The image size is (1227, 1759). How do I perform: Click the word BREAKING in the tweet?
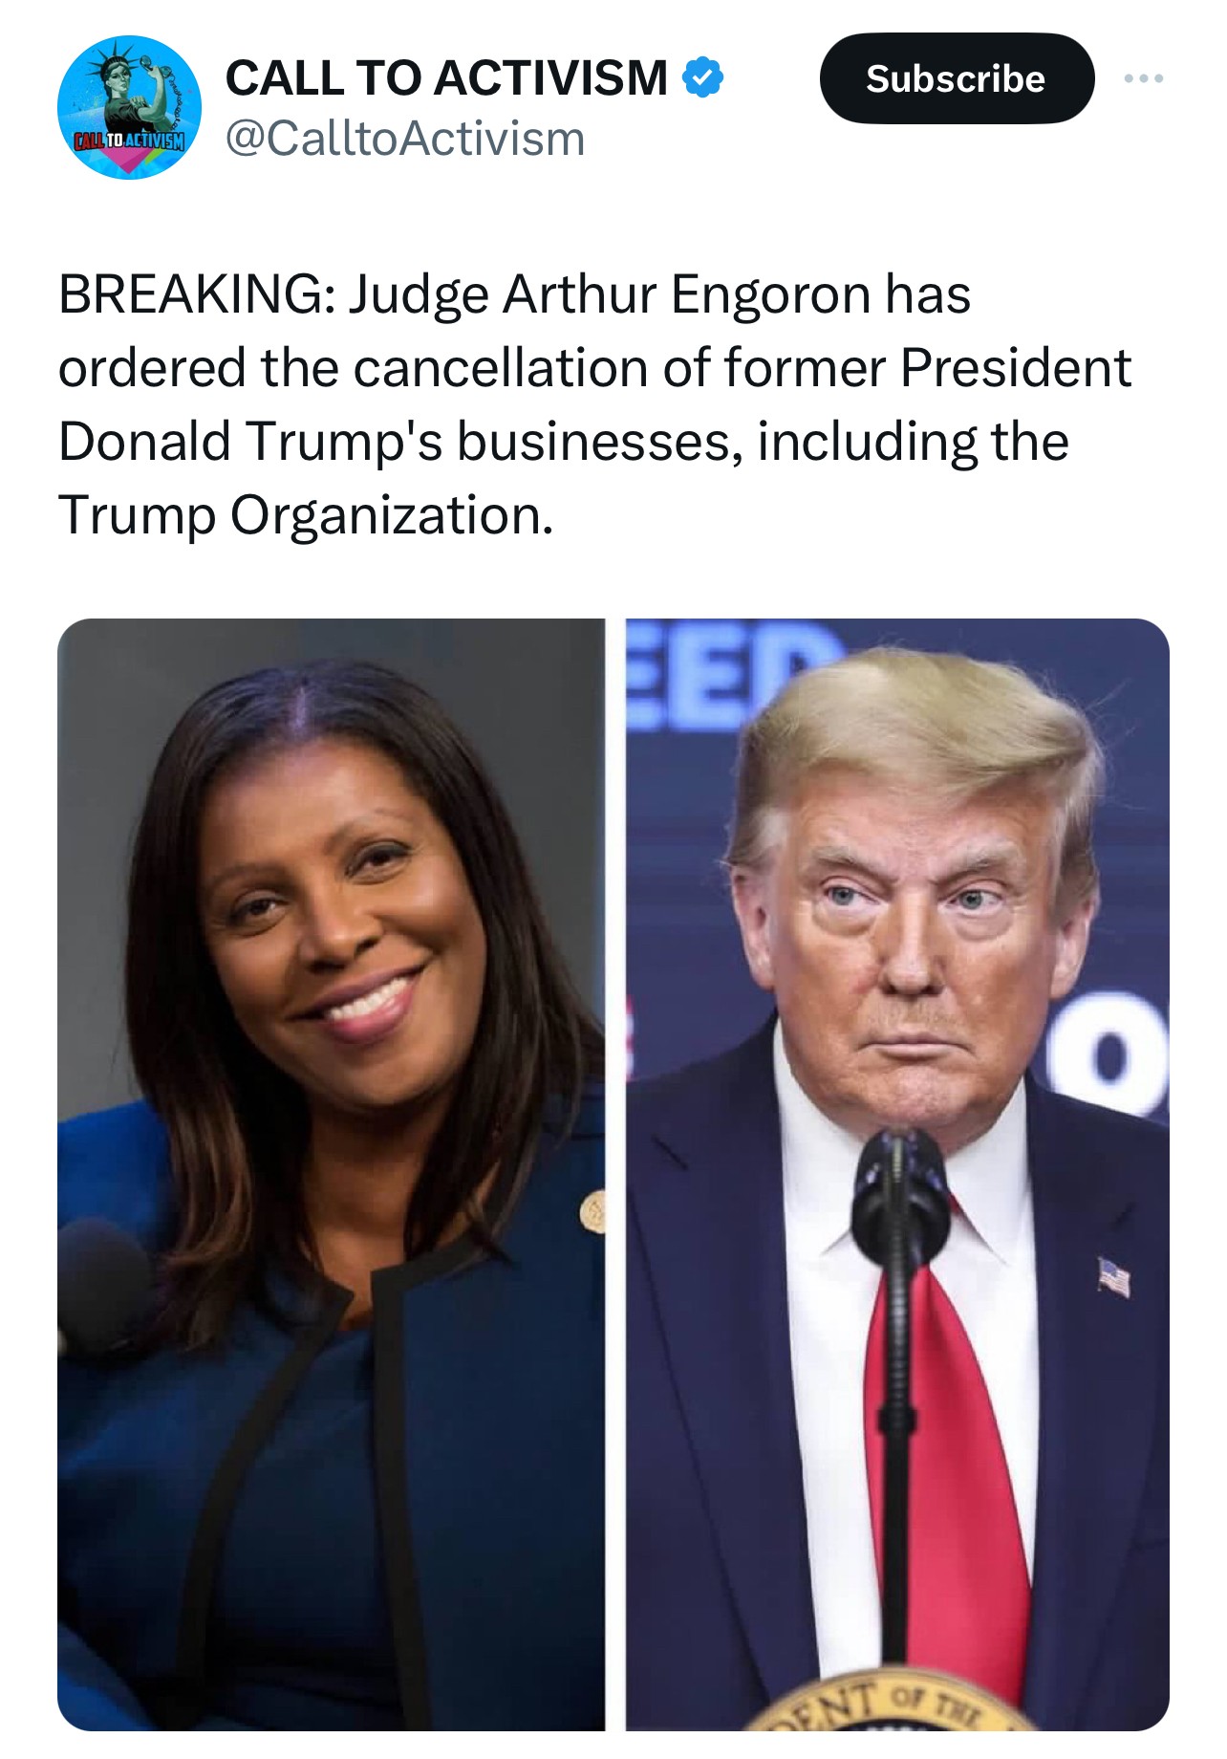point(191,293)
